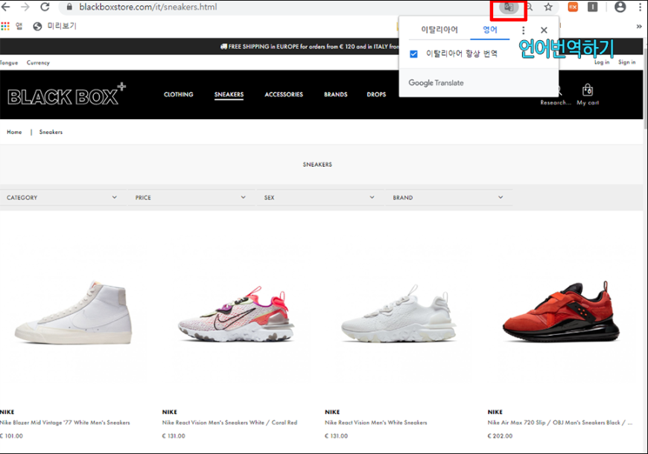Click the FREE SHIPPING in EUROPE banner text

pos(310,47)
